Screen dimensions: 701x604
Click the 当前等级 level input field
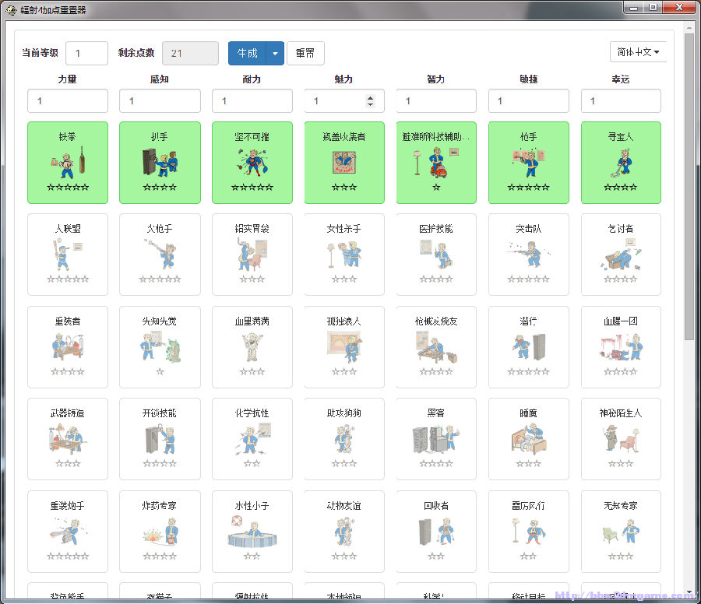86,54
